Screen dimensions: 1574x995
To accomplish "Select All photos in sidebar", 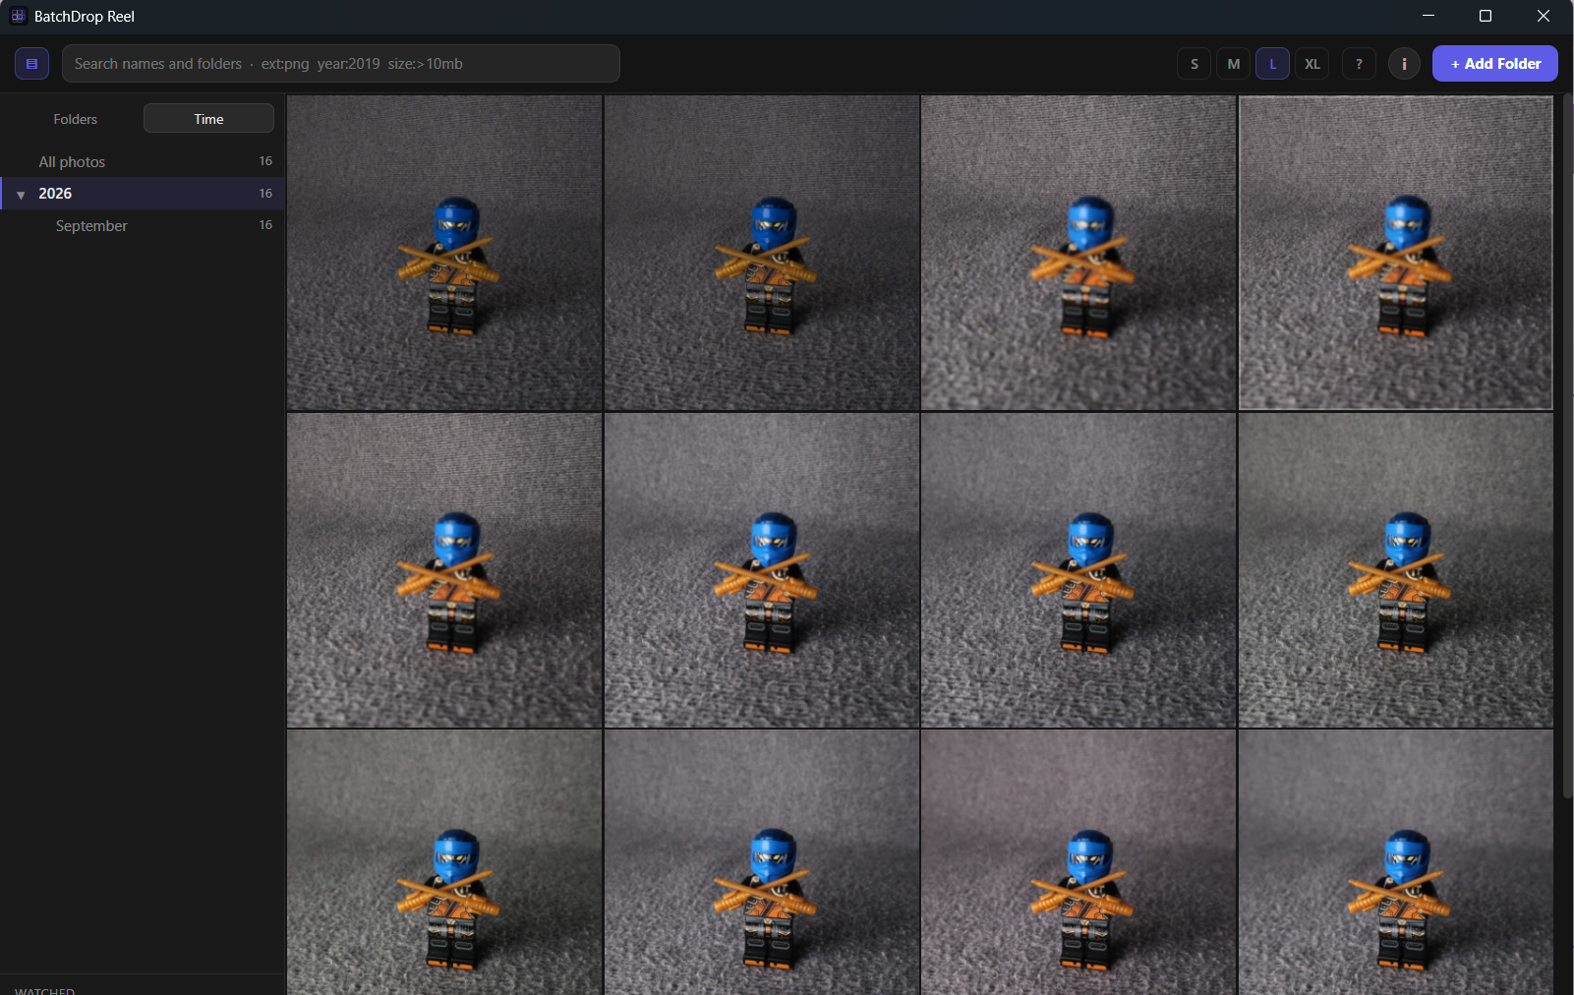I will tap(143, 161).
